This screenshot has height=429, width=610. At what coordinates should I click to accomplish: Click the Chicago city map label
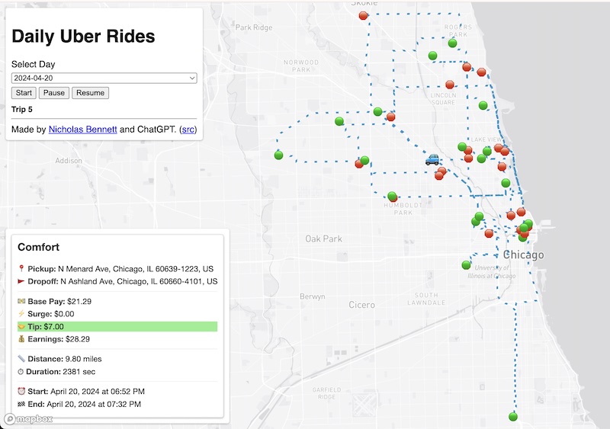point(524,255)
